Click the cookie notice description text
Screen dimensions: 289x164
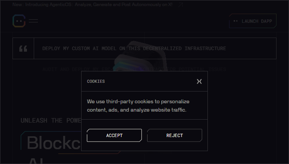(138, 106)
